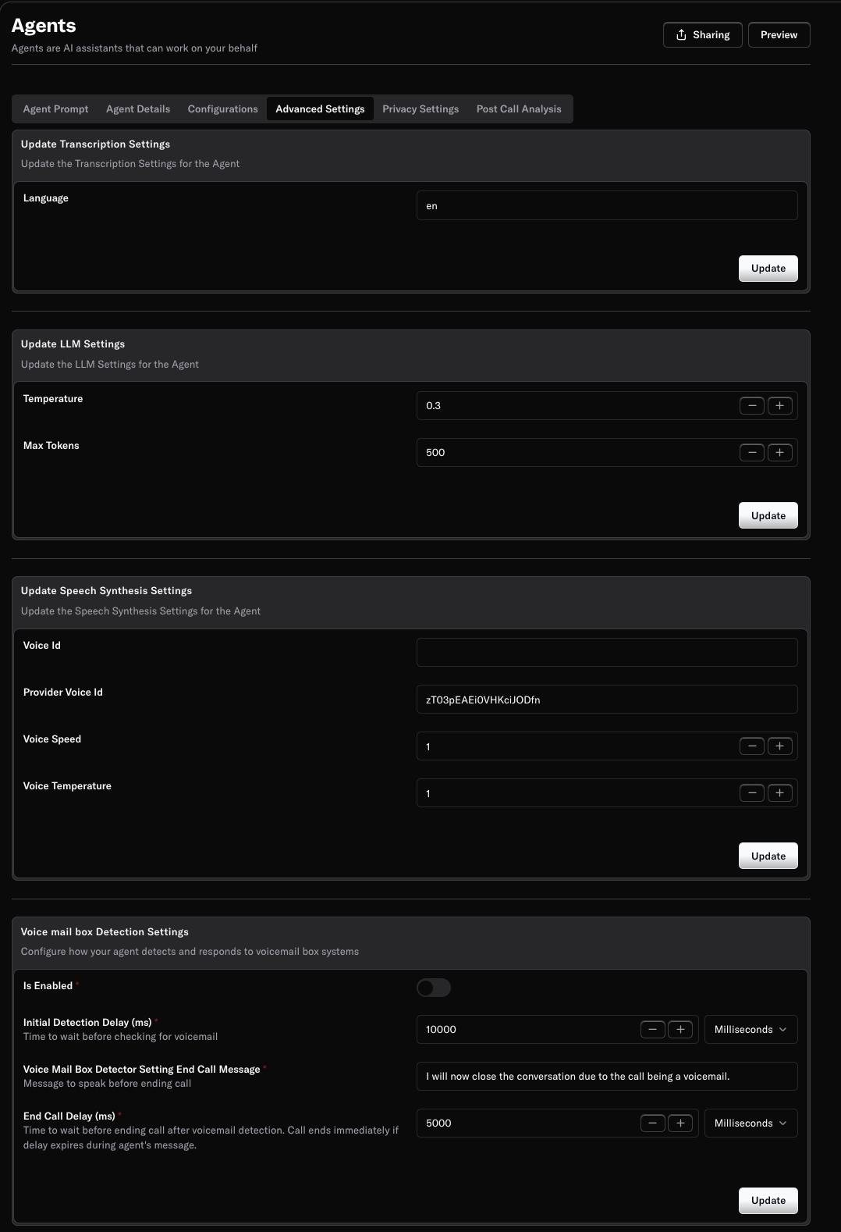Increase Temperature with the plus icon
Viewport: 841px width, 1232px height.
pyautogui.click(x=779, y=406)
